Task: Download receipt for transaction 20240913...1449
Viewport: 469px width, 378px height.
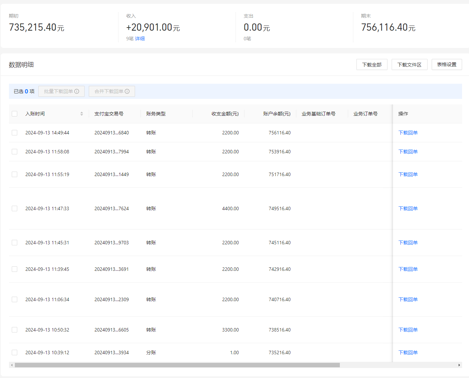Action: coord(408,174)
